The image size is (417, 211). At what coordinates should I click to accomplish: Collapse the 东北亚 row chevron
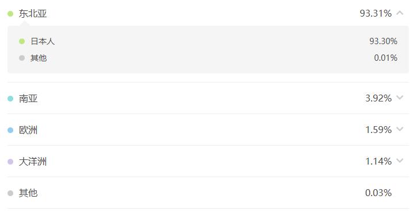(400, 13)
